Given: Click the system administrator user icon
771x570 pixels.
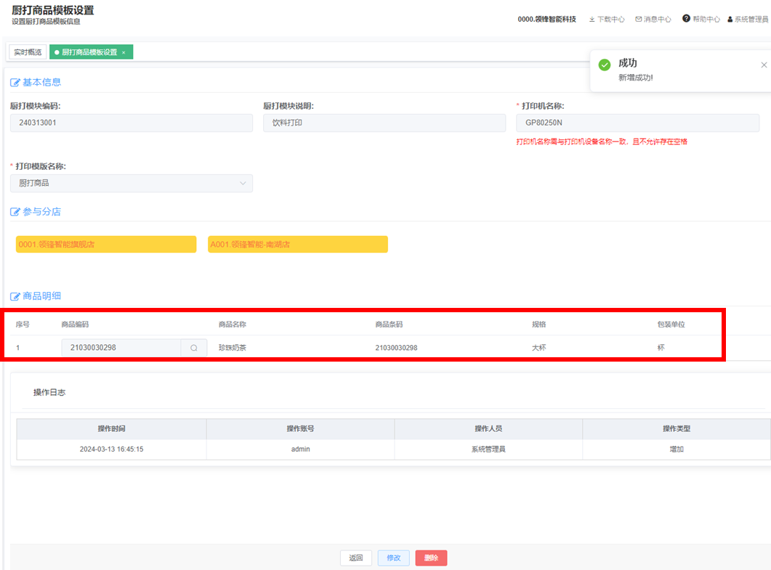Looking at the screenshot, I should (x=730, y=20).
